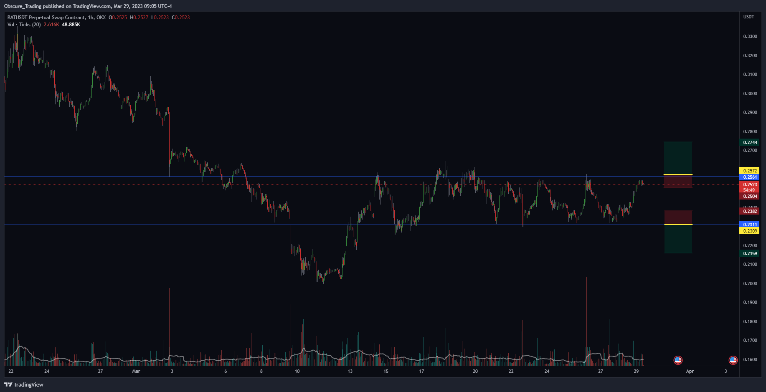This screenshot has width=766, height=392.
Task: Click the red 0.2382 stop price label
Action: (x=750, y=211)
